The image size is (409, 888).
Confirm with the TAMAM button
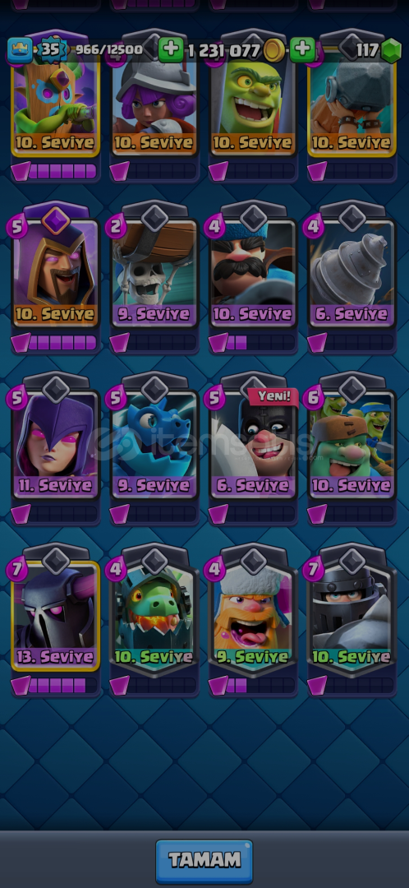pos(204,860)
